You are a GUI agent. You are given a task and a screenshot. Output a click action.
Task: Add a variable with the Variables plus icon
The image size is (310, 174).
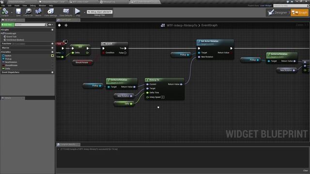click(x=52, y=52)
